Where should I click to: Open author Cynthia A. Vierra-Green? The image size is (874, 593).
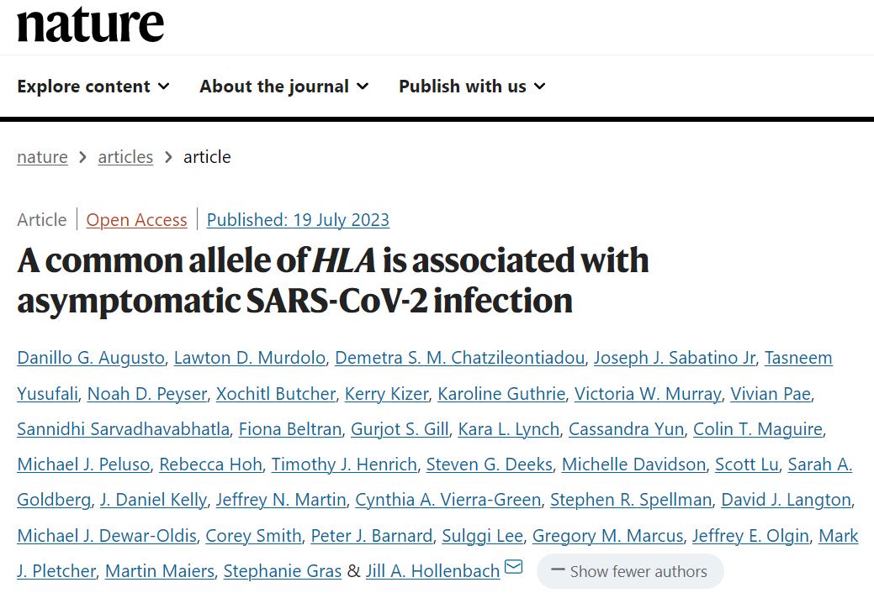(448, 500)
